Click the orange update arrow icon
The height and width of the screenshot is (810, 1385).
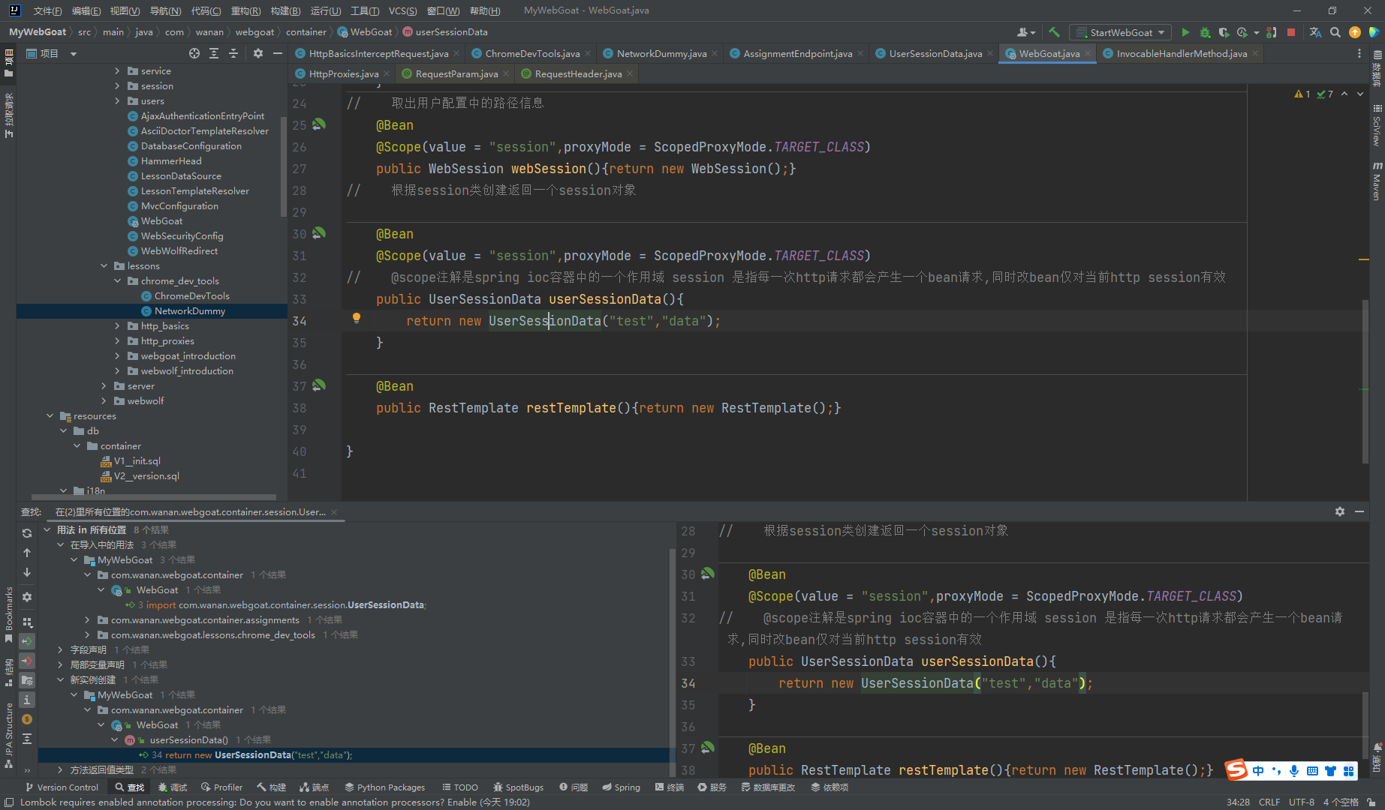coord(1355,32)
